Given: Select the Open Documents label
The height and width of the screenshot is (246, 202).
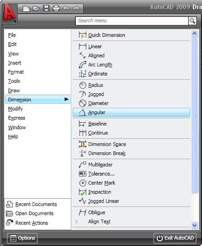Looking at the screenshot, I should [x=34, y=214].
